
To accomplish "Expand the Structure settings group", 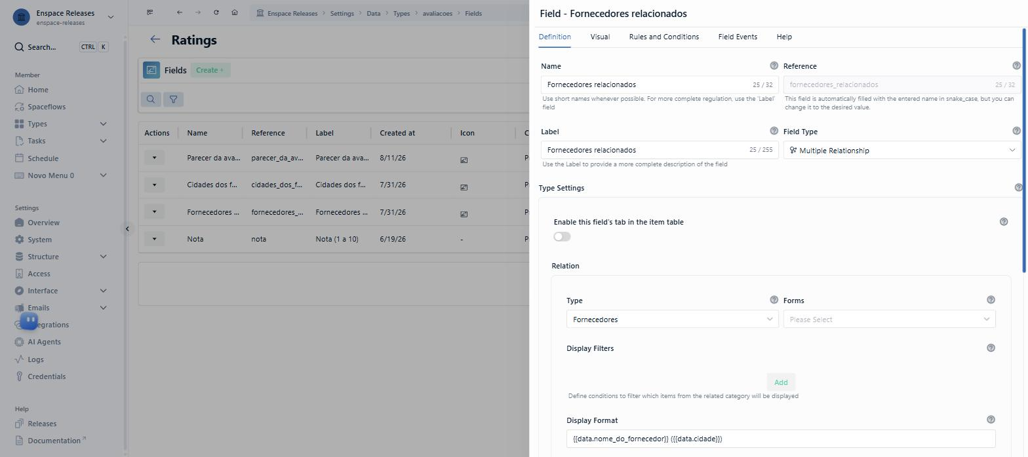I will pyautogui.click(x=103, y=257).
